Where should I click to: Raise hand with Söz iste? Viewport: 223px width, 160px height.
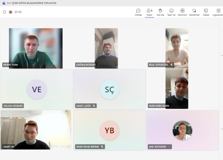(x=160, y=12)
